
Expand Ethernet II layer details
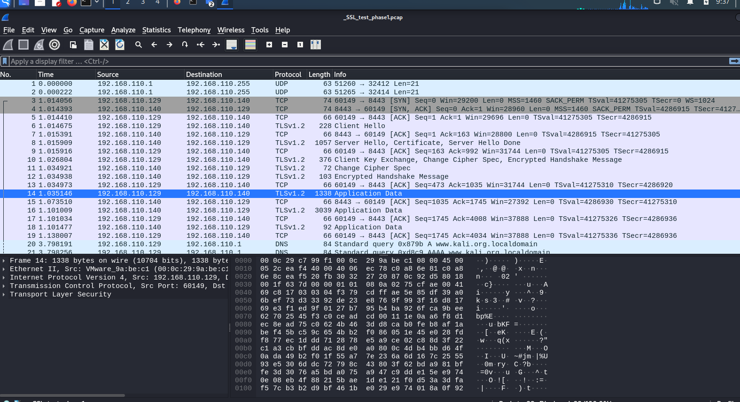(4, 269)
